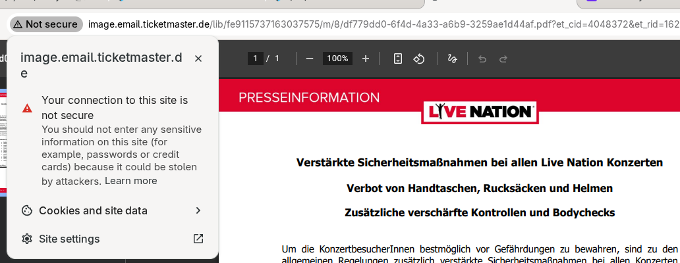This screenshot has width=680, height=263.
Task: Select the PDF draw annotation tool
Action: pos(452,59)
